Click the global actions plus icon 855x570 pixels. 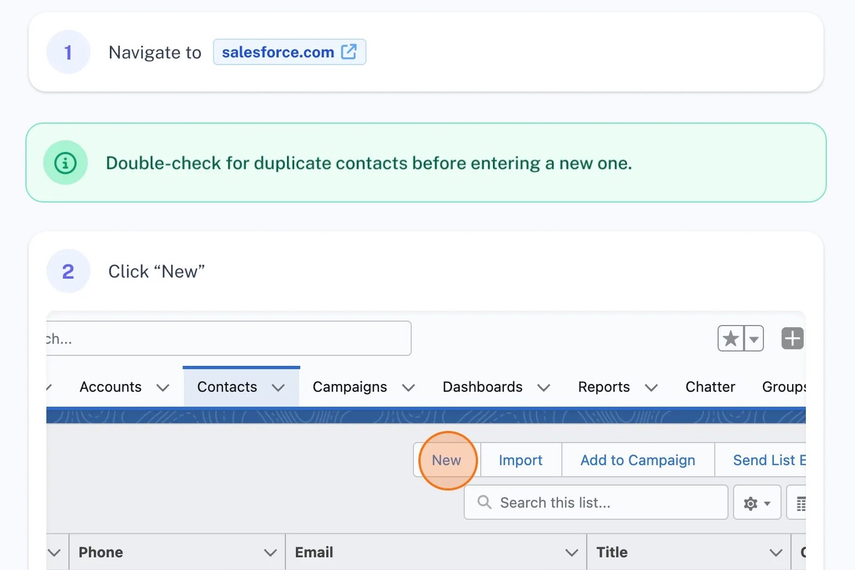(x=793, y=338)
